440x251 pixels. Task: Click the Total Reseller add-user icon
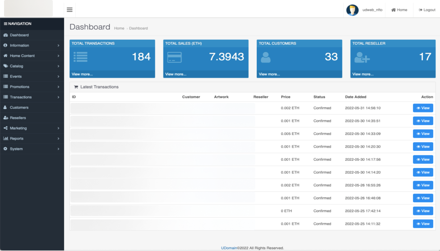coord(361,57)
